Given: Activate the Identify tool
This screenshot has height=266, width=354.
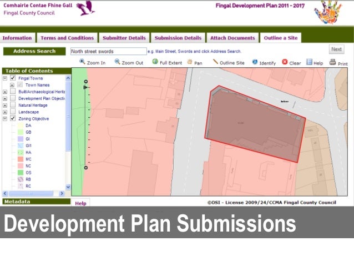Looking at the screenshot, I should (255, 62).
